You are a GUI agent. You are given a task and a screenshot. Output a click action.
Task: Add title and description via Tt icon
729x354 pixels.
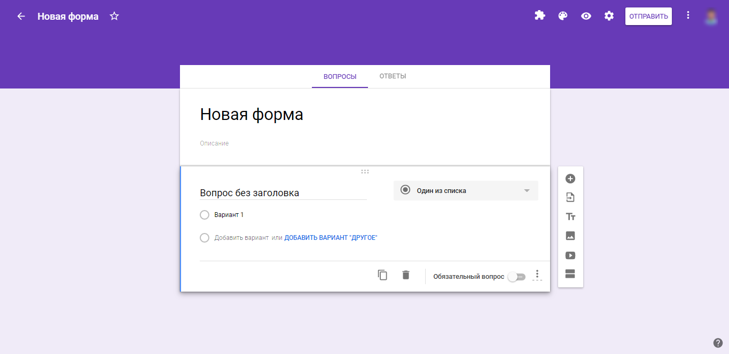[x=570, y=217]
